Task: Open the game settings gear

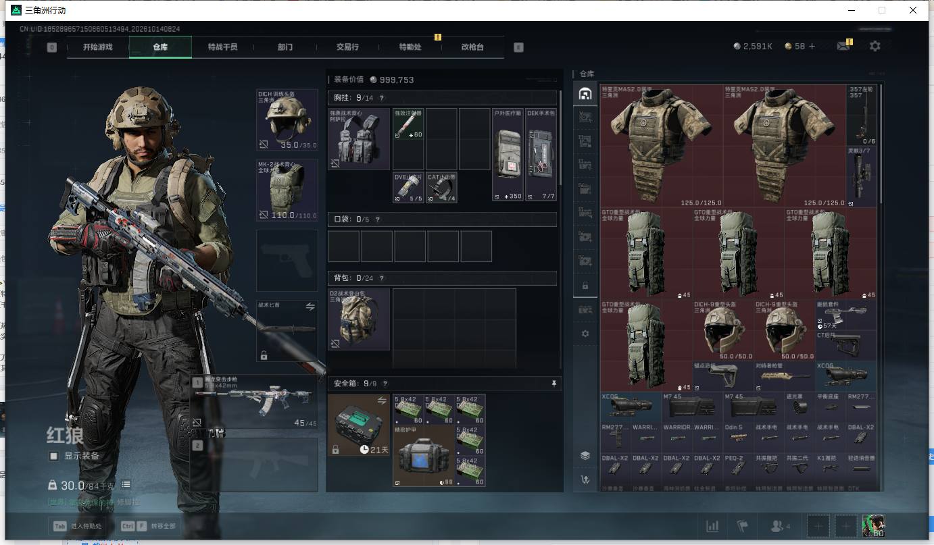Action: [875, 47]
